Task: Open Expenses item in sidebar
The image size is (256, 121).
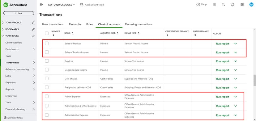Action: pyautogui.click(x=11, y=83)
